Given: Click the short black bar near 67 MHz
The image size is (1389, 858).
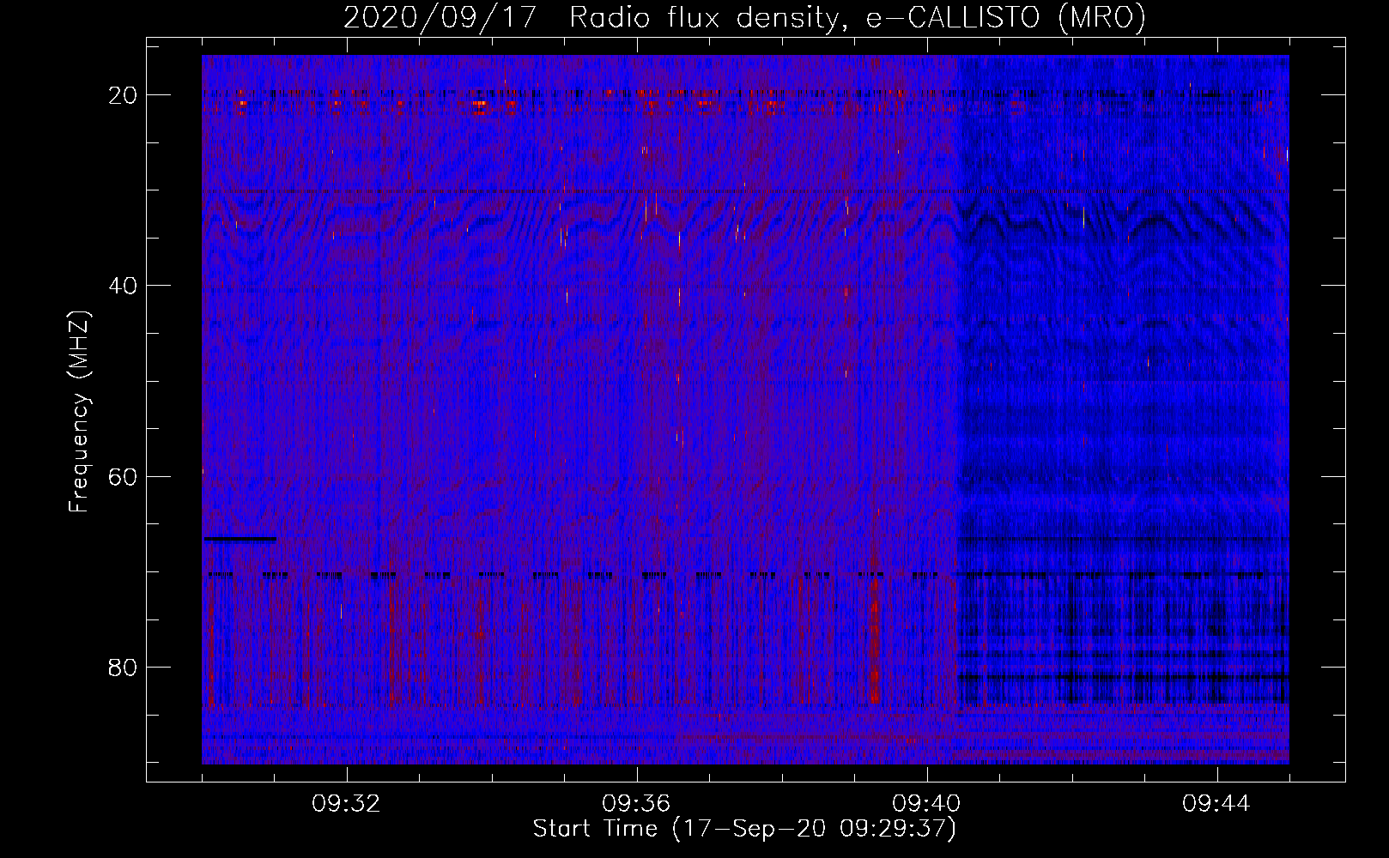Looking at the screenshot, I should (x=240, y=539).
